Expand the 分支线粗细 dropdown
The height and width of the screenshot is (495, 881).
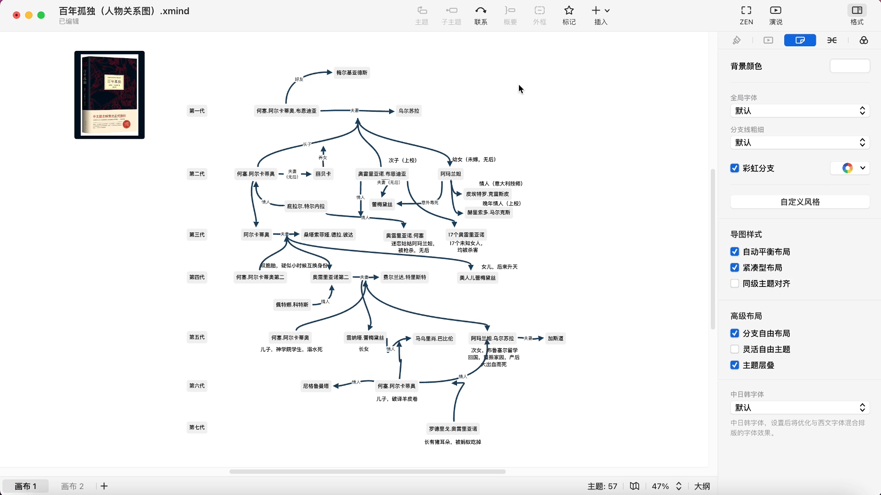800,143
